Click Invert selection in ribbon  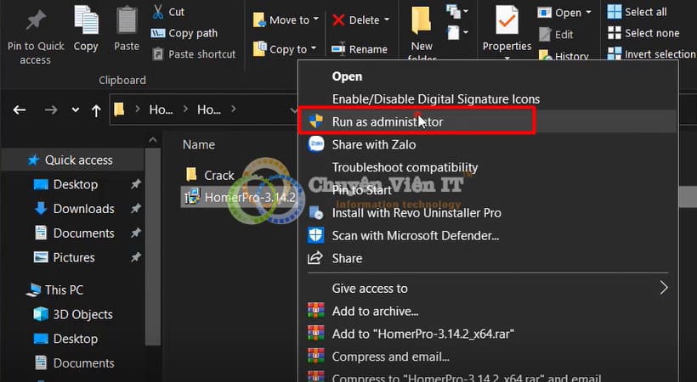[651, 53]
